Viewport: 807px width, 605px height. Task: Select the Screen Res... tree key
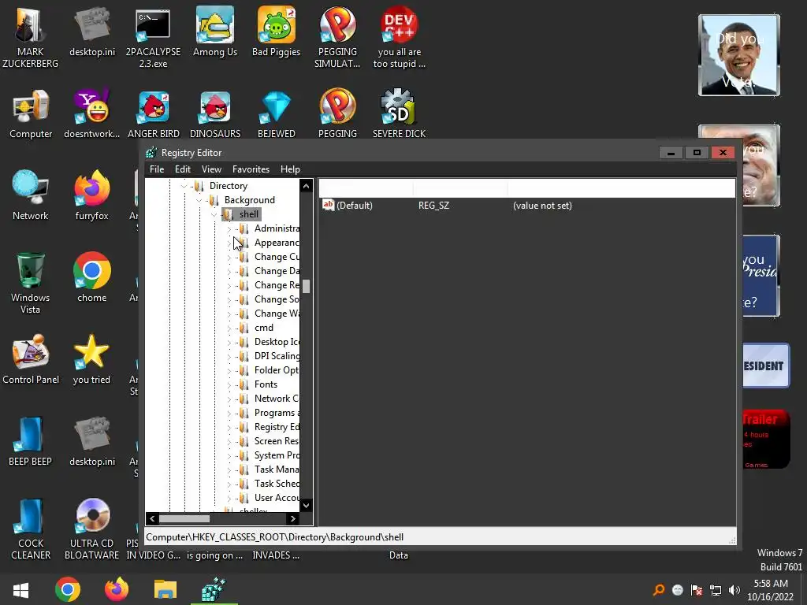click(x=277, y=441)
